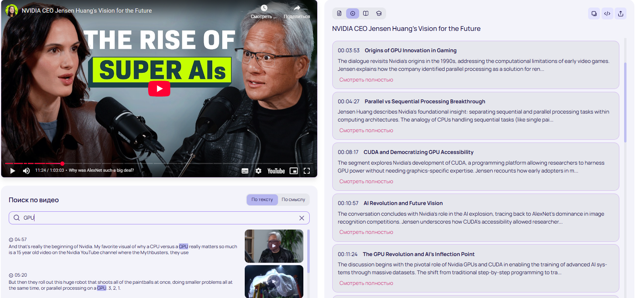Click the clock icon beside 05:20
The height and width of the screenshot is (298, 636).
[11, 275]
